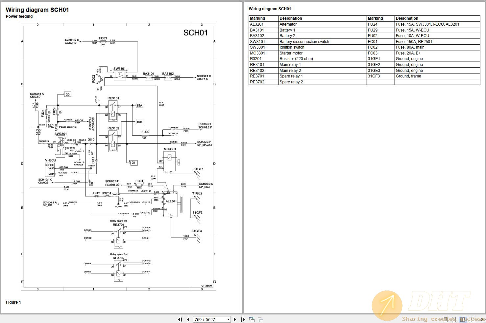Screen dimensions: 486x323
Task: Click the SW3301 ignition switch label in diagram
Action: pos(61,134)
